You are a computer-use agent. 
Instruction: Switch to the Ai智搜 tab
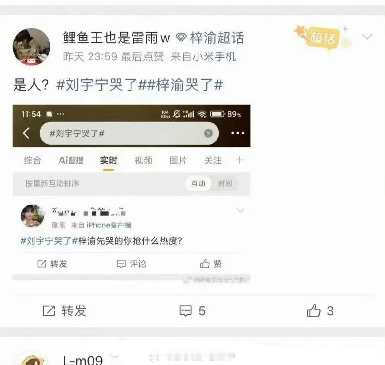(x=71, y=160)
